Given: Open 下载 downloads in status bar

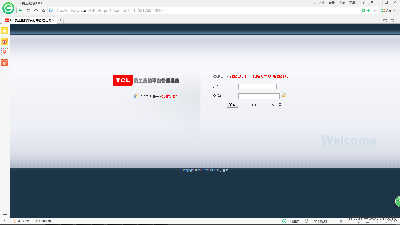Looking at the screenshot, I should 337,221.
